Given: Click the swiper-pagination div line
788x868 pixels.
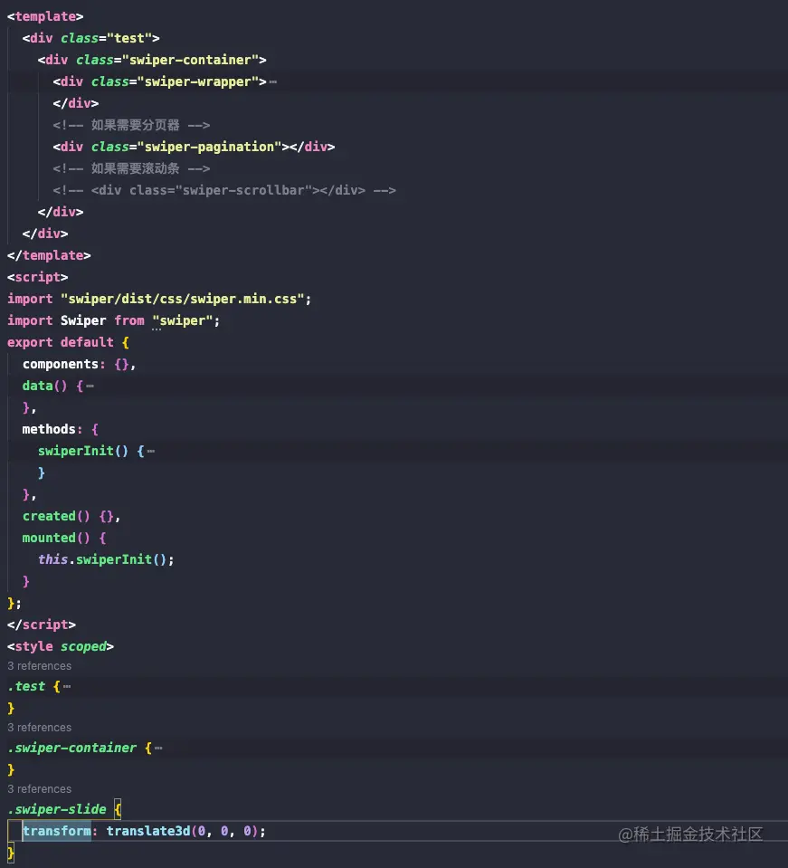Looking at the screenshot, I should (194, 147).
